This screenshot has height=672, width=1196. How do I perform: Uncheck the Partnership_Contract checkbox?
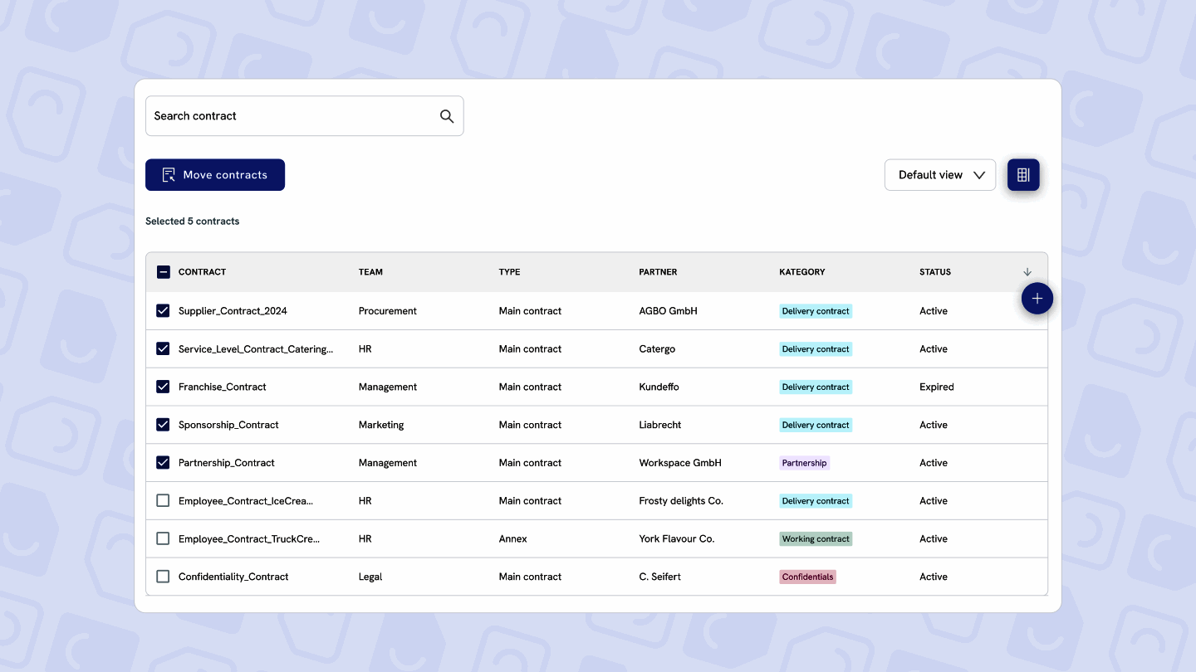[163, 462]
